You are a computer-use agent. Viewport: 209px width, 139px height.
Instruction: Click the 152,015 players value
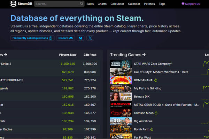click(x=68, y=105)
